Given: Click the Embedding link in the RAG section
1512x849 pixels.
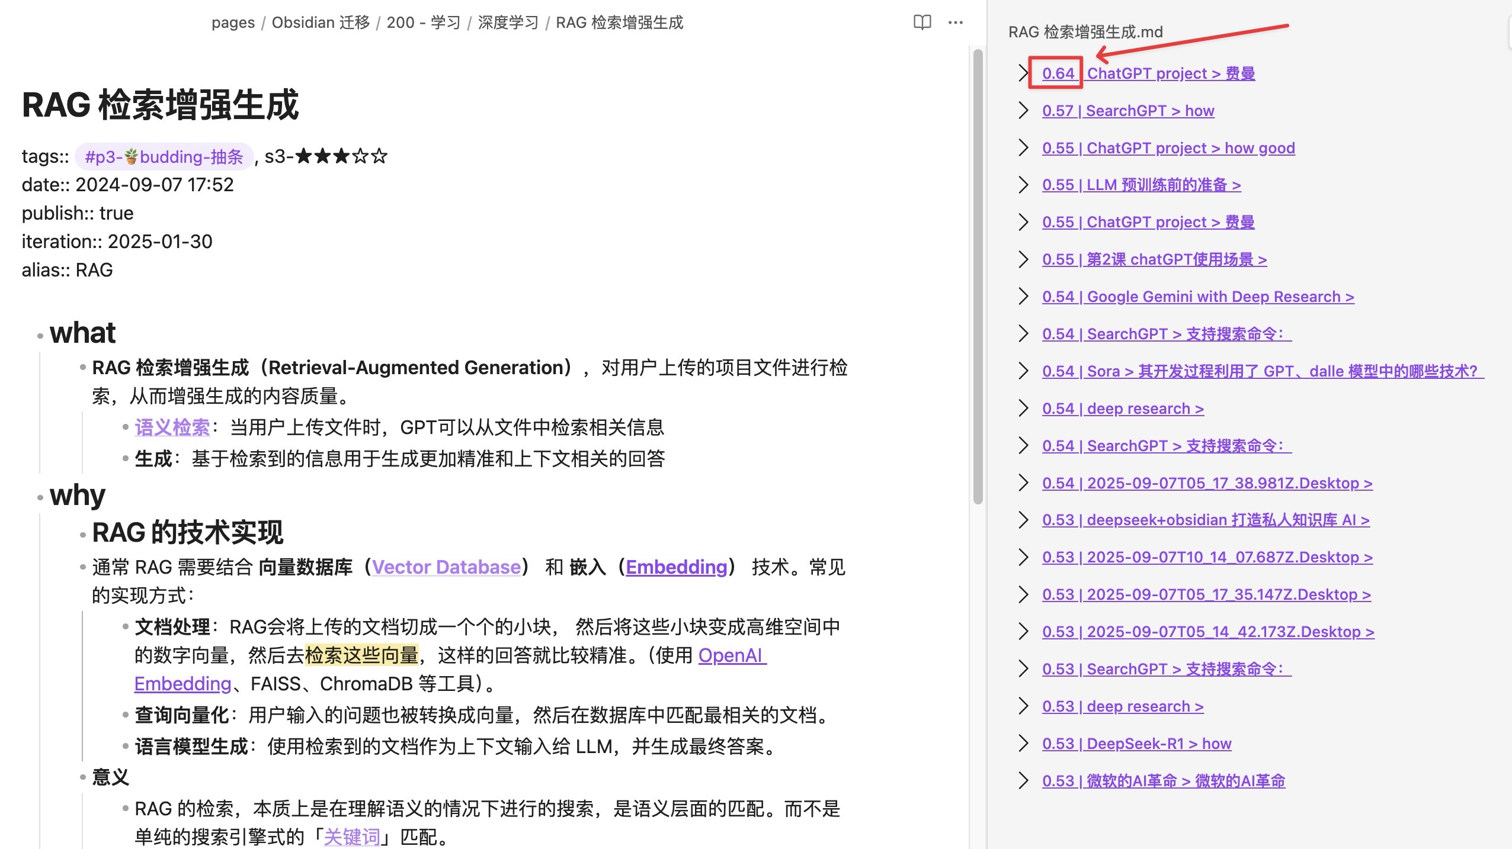Looking at the screenshot, I should [676, 567].
